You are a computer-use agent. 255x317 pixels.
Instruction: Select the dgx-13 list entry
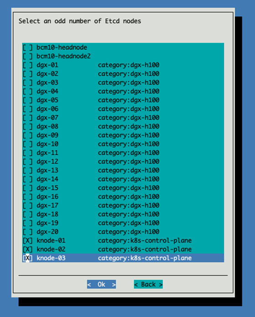point(123,170)
